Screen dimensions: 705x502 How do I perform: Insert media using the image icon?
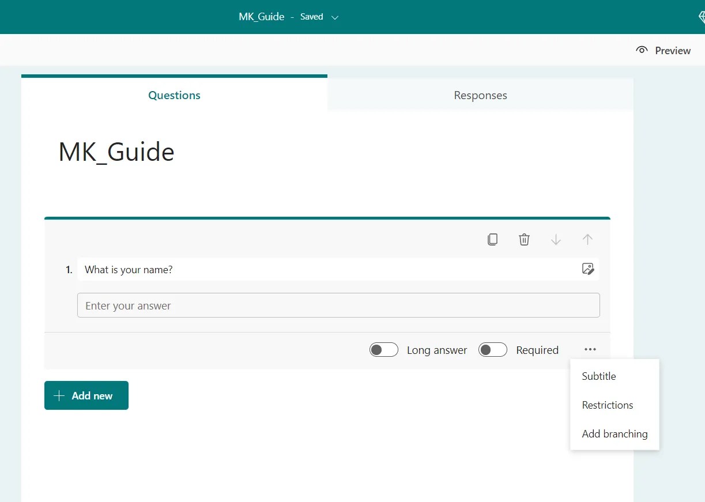pos(588,269)
